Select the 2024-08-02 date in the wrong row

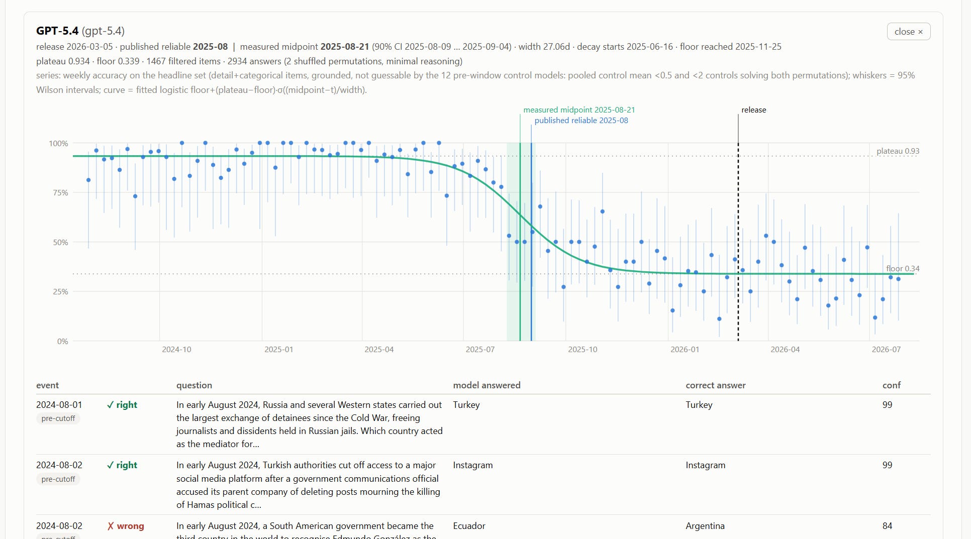tap(59, 526)
